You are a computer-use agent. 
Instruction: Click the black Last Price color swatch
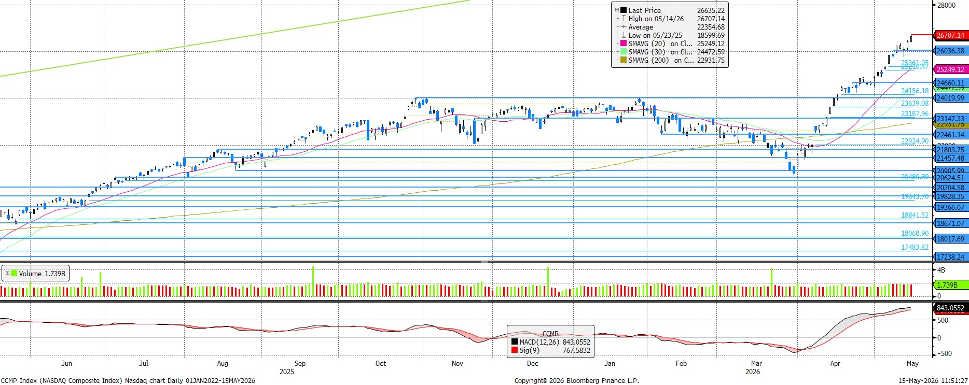[x=624, y=10]
